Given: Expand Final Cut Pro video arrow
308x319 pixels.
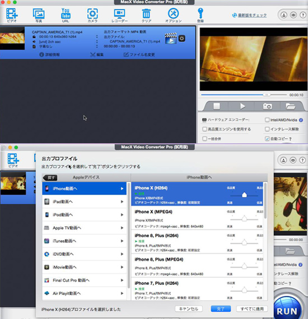Looking at the screenshot, I should click(122, 280).
